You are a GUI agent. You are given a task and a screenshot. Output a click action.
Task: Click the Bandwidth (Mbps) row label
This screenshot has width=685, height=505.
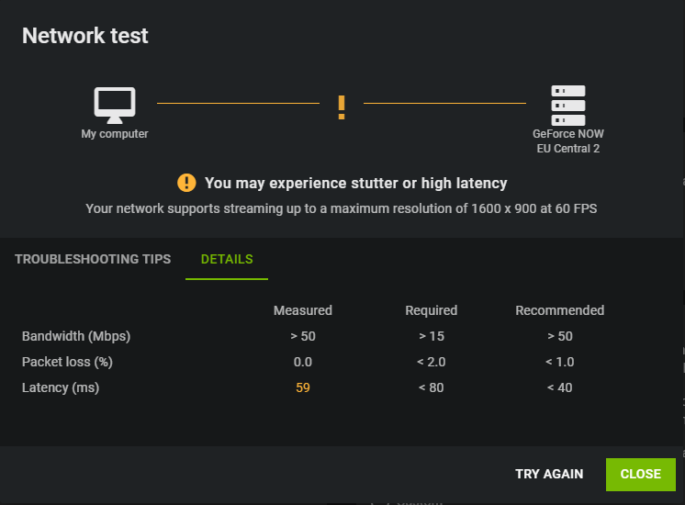click(x=76, y=336)
